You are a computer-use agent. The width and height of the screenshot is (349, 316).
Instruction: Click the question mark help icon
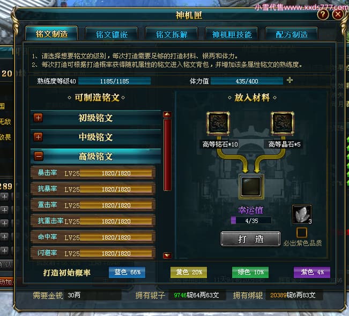point(323,14)
